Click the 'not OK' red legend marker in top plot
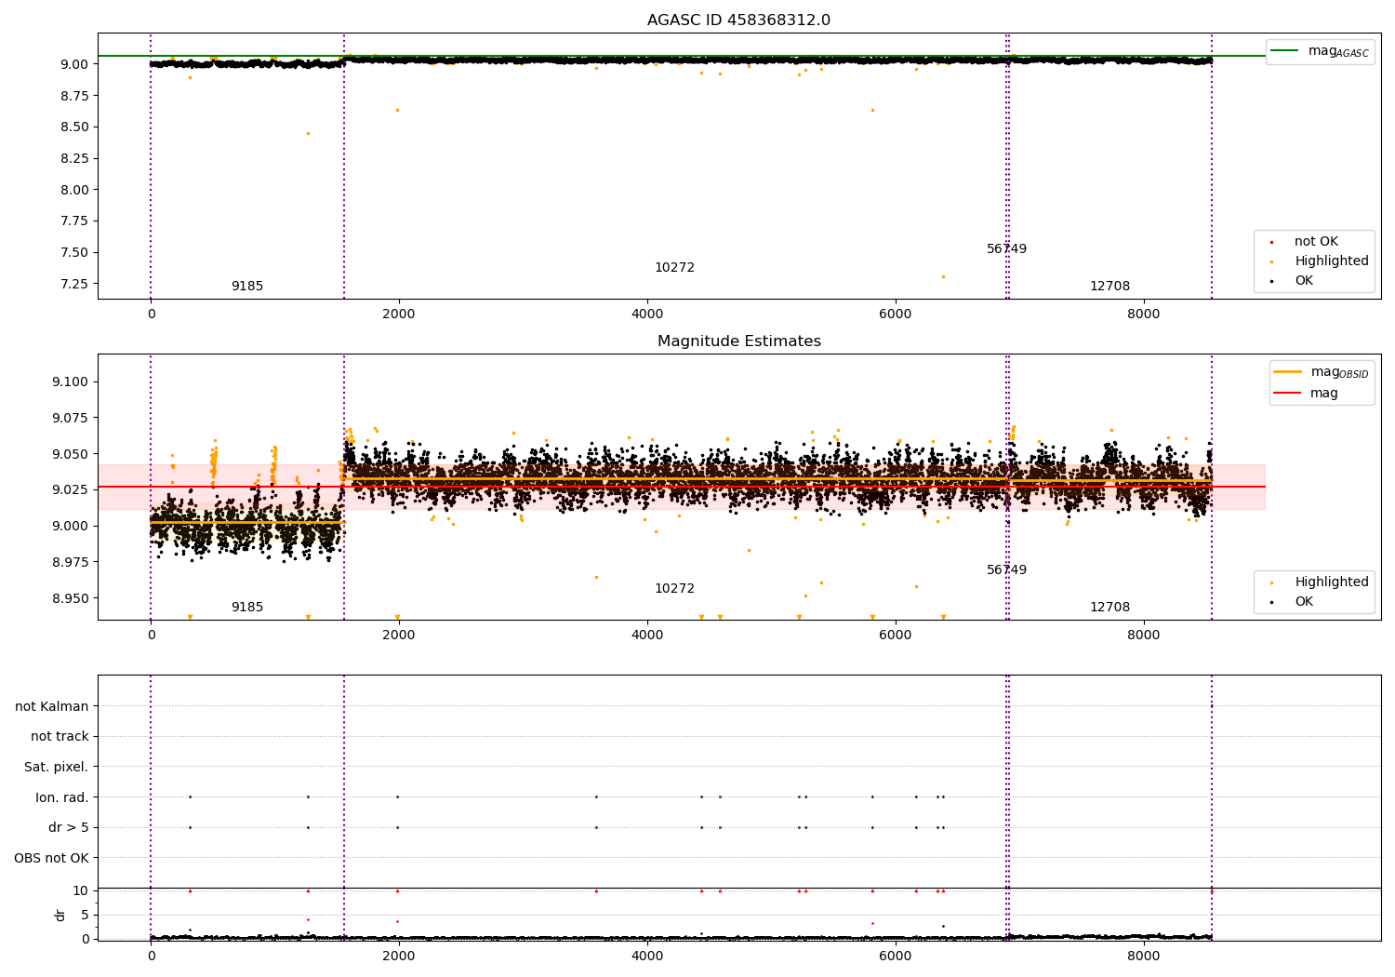 (1271, 242)
